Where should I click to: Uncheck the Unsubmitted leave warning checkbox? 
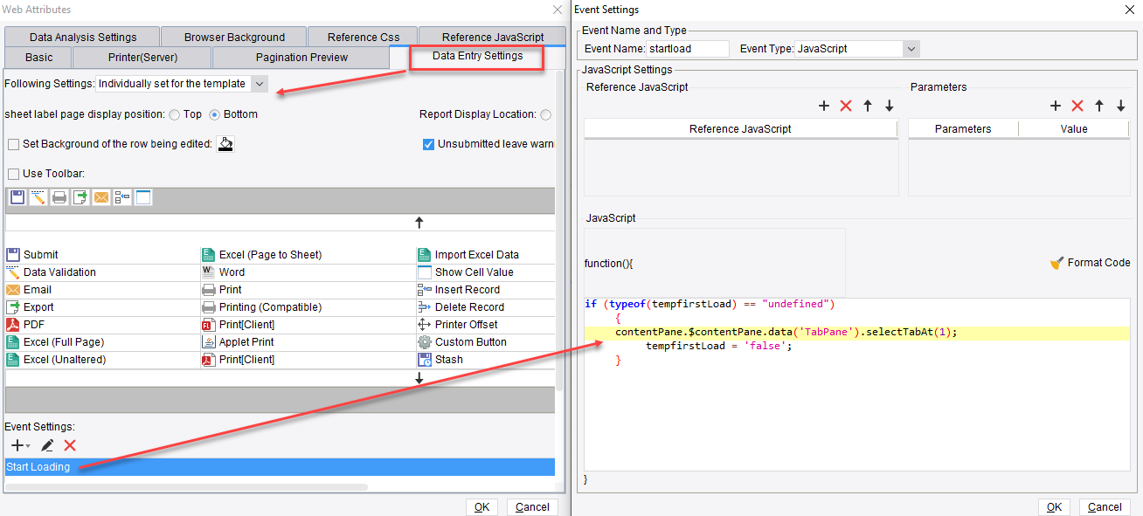(428, 144)
